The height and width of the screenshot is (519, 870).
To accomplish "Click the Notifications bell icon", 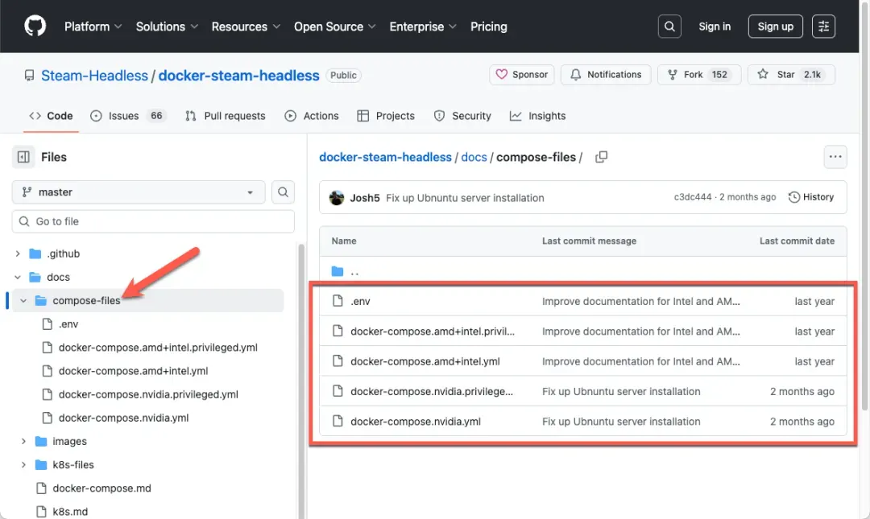I will pyautogui.click(x=576, y=74).
